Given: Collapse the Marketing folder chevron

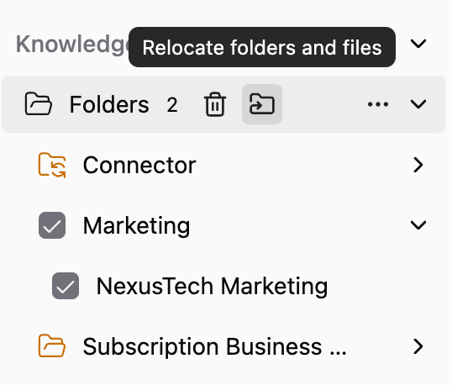Looking at the screenshot, I should [x=418, y=225].
